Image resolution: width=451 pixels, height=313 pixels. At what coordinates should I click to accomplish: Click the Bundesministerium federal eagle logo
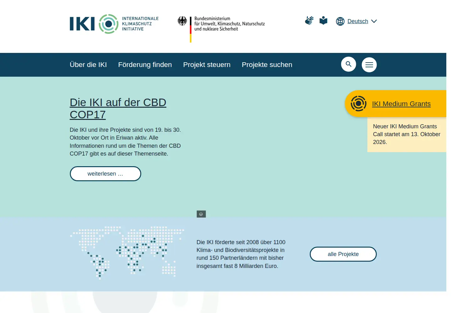click(x=182, y=21)
